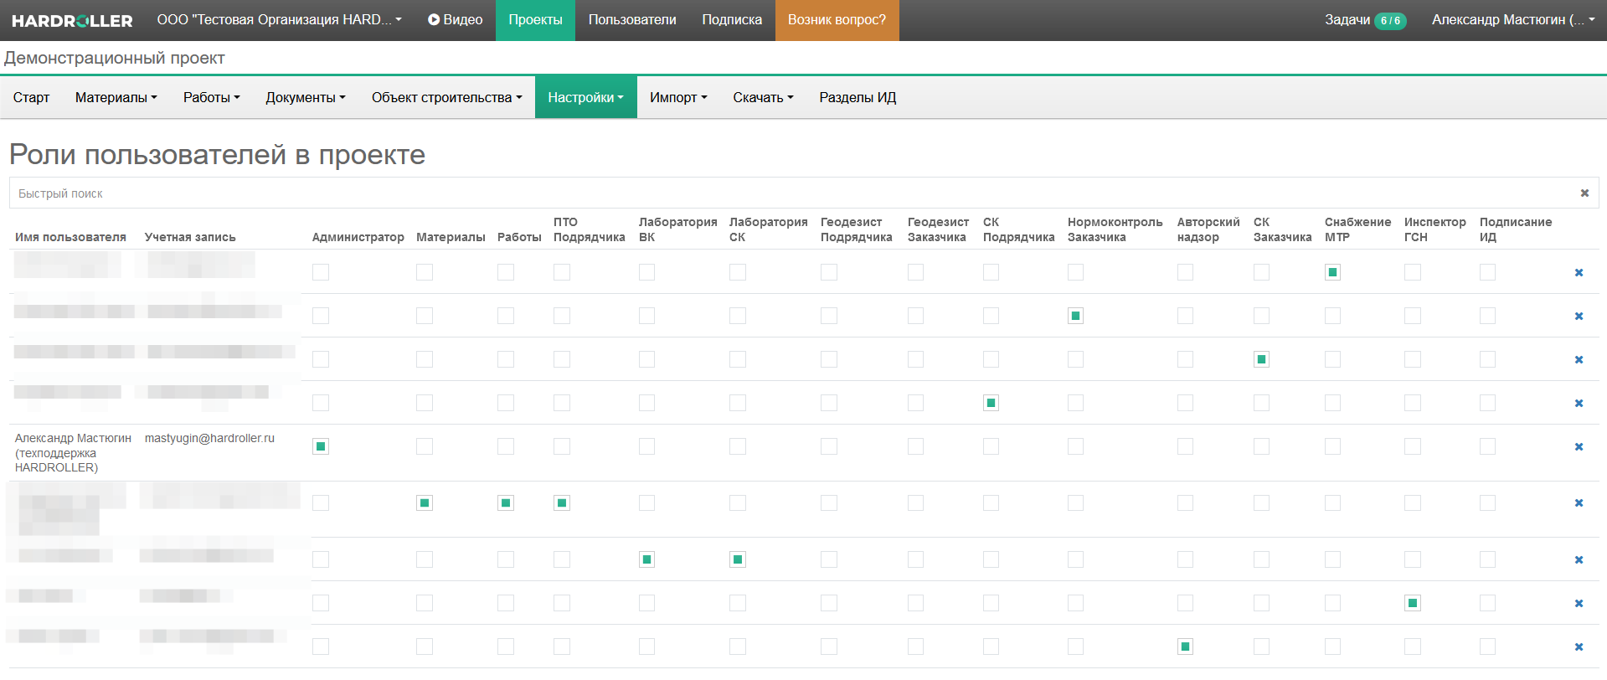Go to the Проекты tab
Viewport: 1607px width, 680px height.
tap(536, 20)
